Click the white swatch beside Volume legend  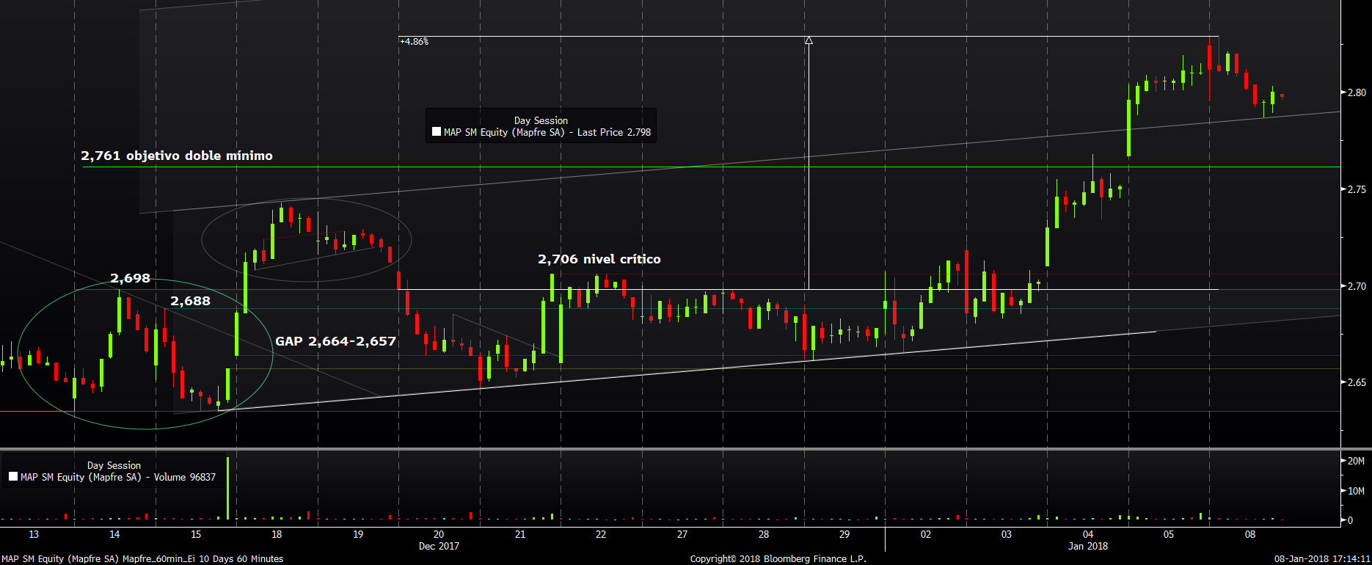click(x=13, y=477)
